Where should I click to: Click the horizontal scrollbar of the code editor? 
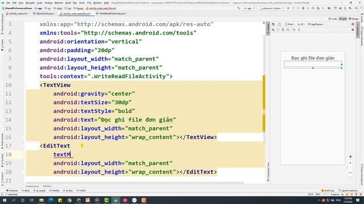point(135,182)
